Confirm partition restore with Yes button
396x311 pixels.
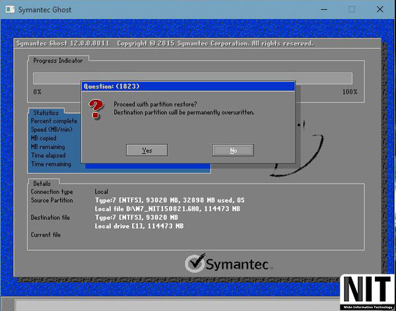coord(147,151)
